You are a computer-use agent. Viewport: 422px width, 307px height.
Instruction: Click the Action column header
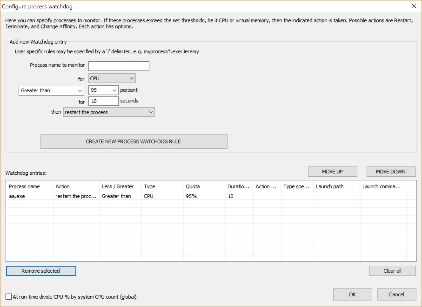click(x=63, y=187)
